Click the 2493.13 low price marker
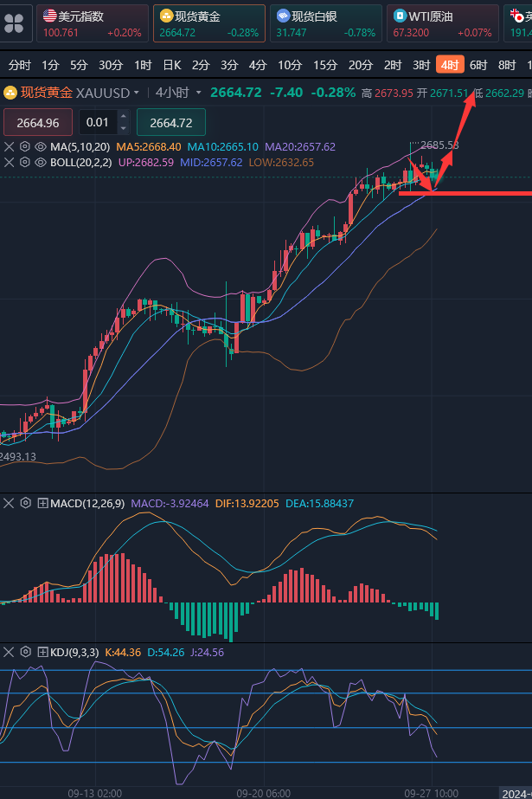Screen dimensions: 532x799 click(18, 456)
